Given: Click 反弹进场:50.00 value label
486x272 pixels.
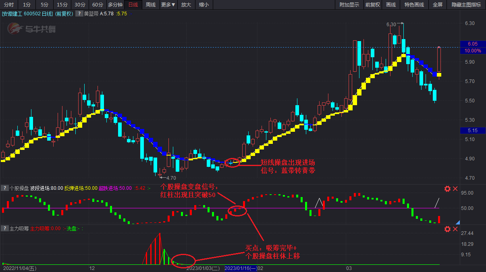Looking at the screenshot, I should [81, 188].
